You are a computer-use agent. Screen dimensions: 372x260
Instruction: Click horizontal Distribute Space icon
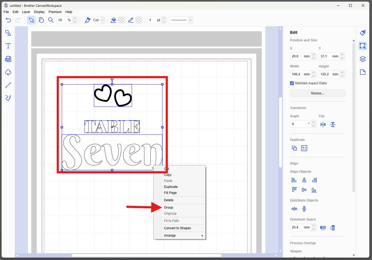click(323, 228)
